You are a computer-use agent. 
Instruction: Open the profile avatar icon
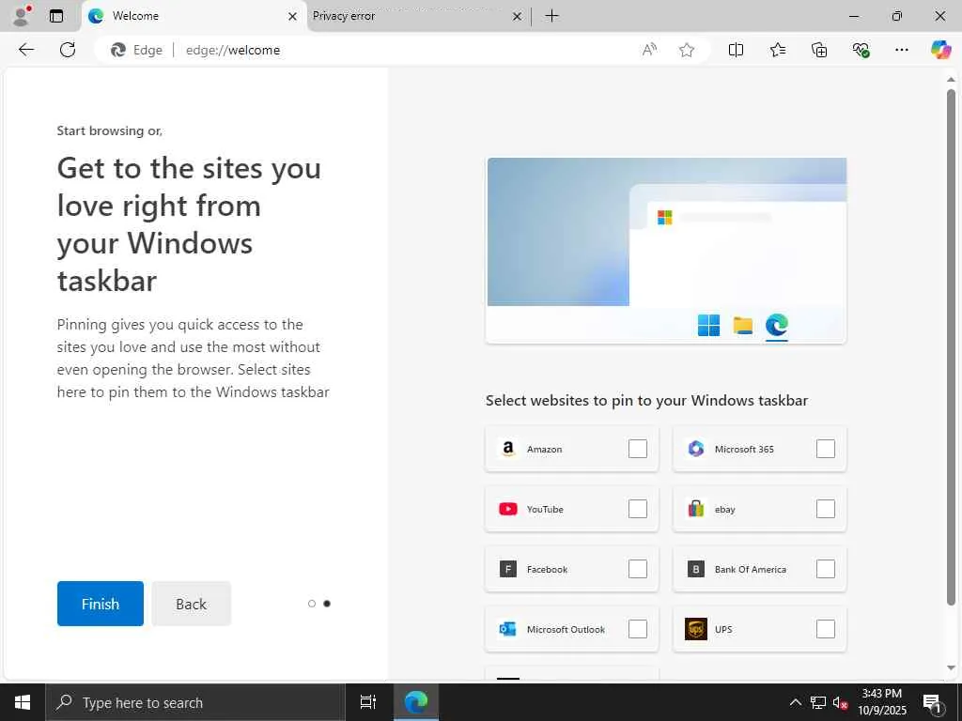pos(22,16)
